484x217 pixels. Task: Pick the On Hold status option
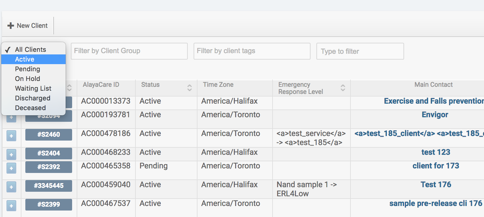[x=28, y=79]
